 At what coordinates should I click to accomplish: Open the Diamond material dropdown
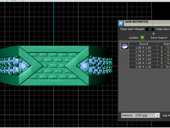(x=141, y=115)
